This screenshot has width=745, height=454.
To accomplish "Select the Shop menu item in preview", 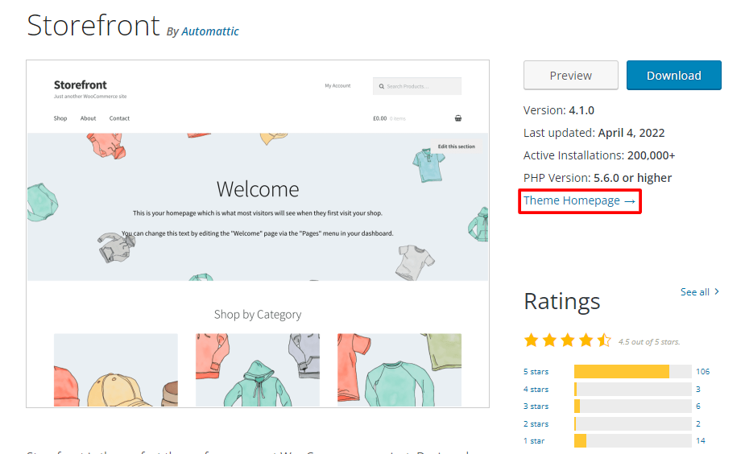I will 60,118.
